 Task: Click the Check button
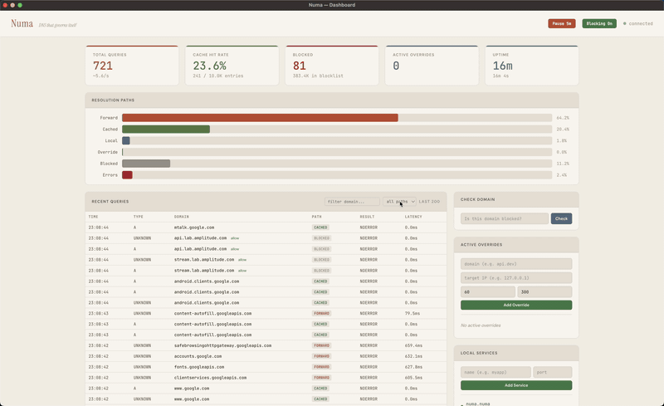click(561, 218)
